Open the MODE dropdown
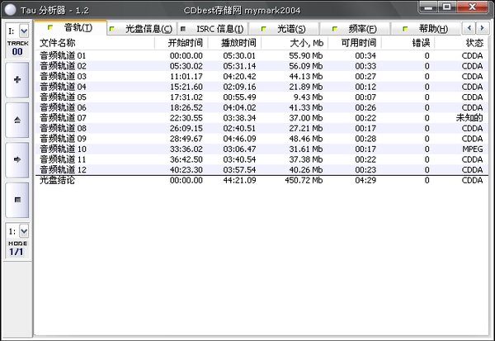 24,230
